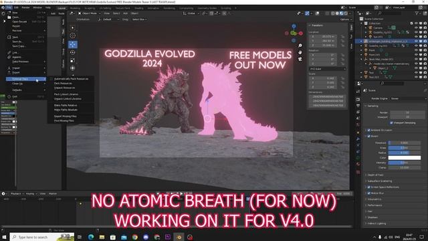Click the outliner filter funnel icon
The width and height of the screenshot is (428, 241).
[417, 13]
